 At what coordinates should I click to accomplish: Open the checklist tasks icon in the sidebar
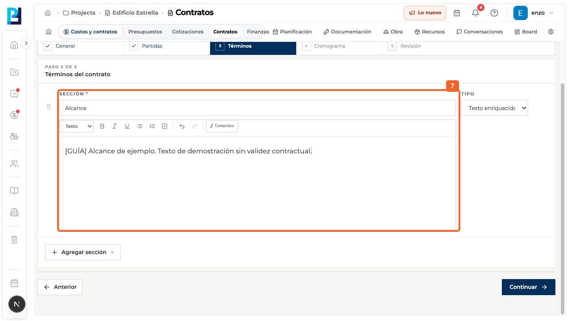click(x=14, y=94)
